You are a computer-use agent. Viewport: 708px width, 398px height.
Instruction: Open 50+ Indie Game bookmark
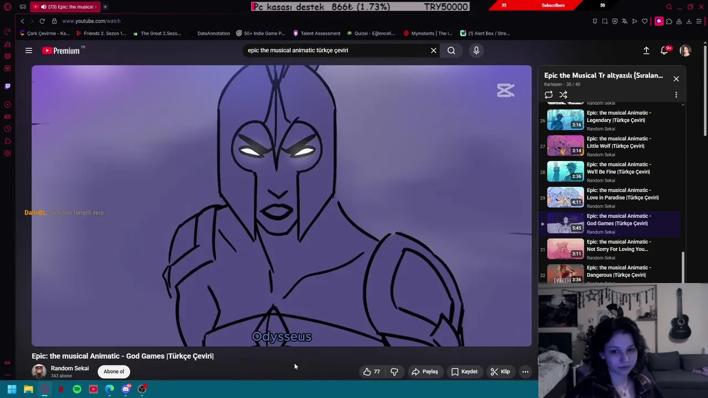[261, 33]
